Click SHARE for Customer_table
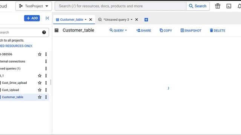Screen dimensions: 241x135 (144, 30)
